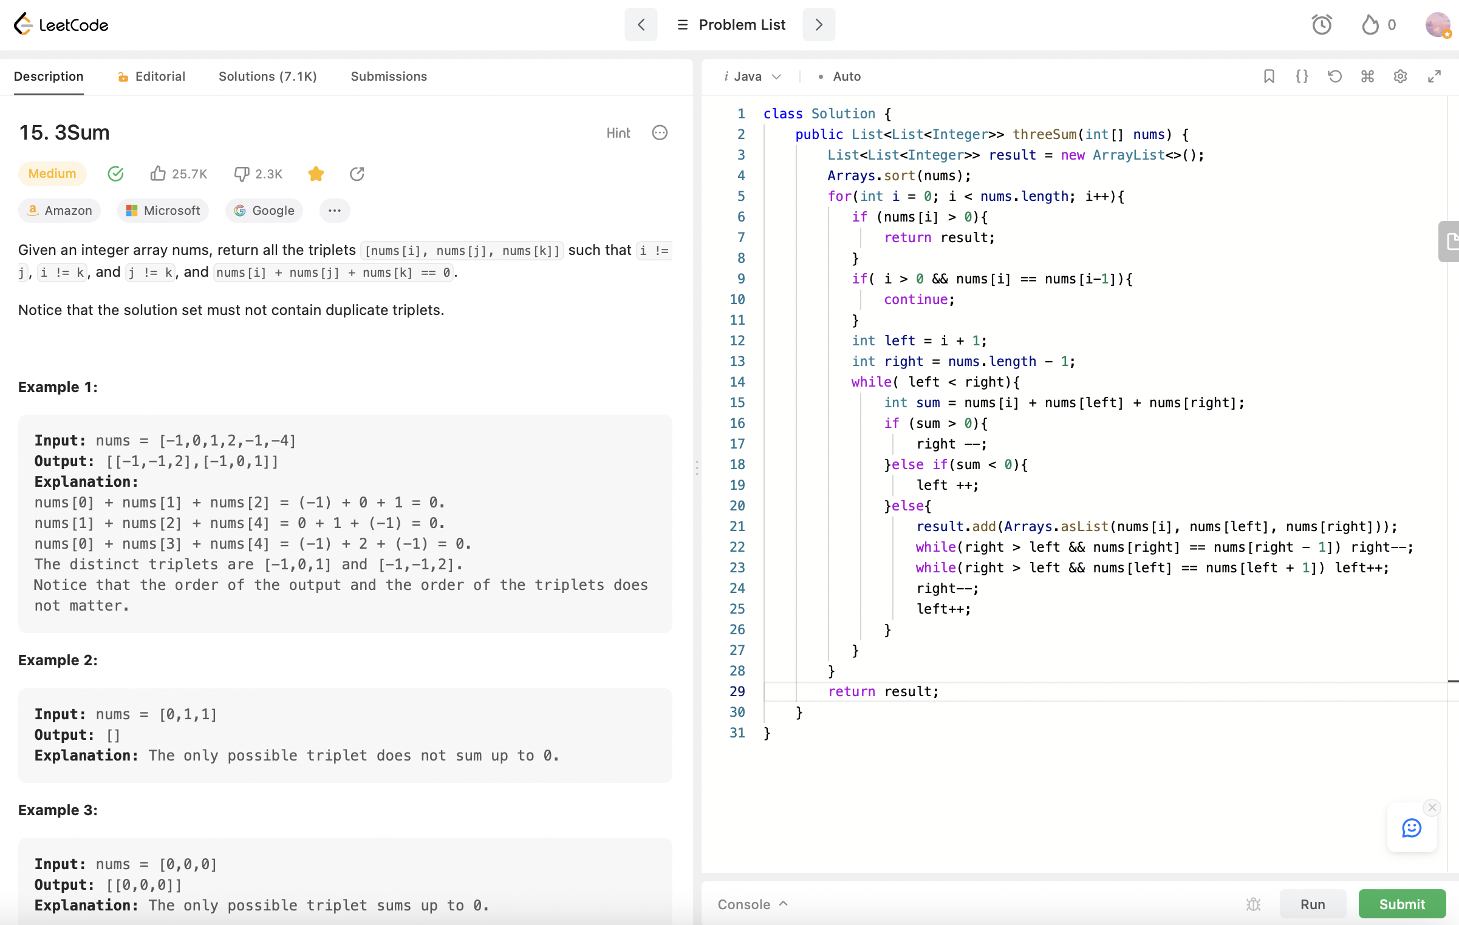Open the Java language dropdown
The width and height of the screenshot is (1459, 925).
tap(753, 76)
